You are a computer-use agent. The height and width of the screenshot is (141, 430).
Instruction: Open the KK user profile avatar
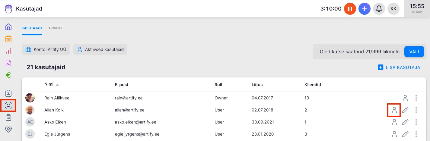click(393, 9)
